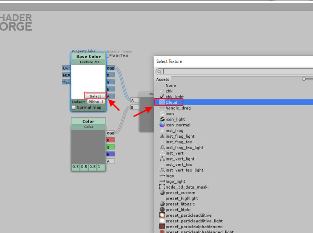The image size is (313, 233).
Task: Select the logo texture item
Action: (170, 176)
